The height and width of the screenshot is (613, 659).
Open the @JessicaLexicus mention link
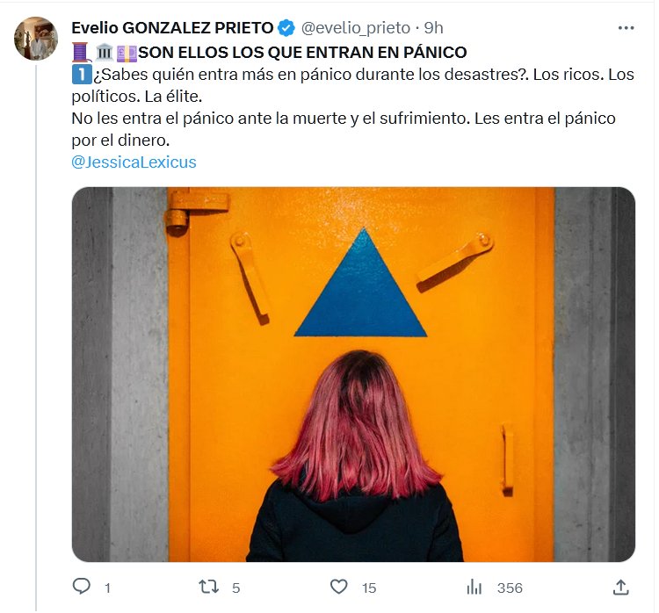134,162
